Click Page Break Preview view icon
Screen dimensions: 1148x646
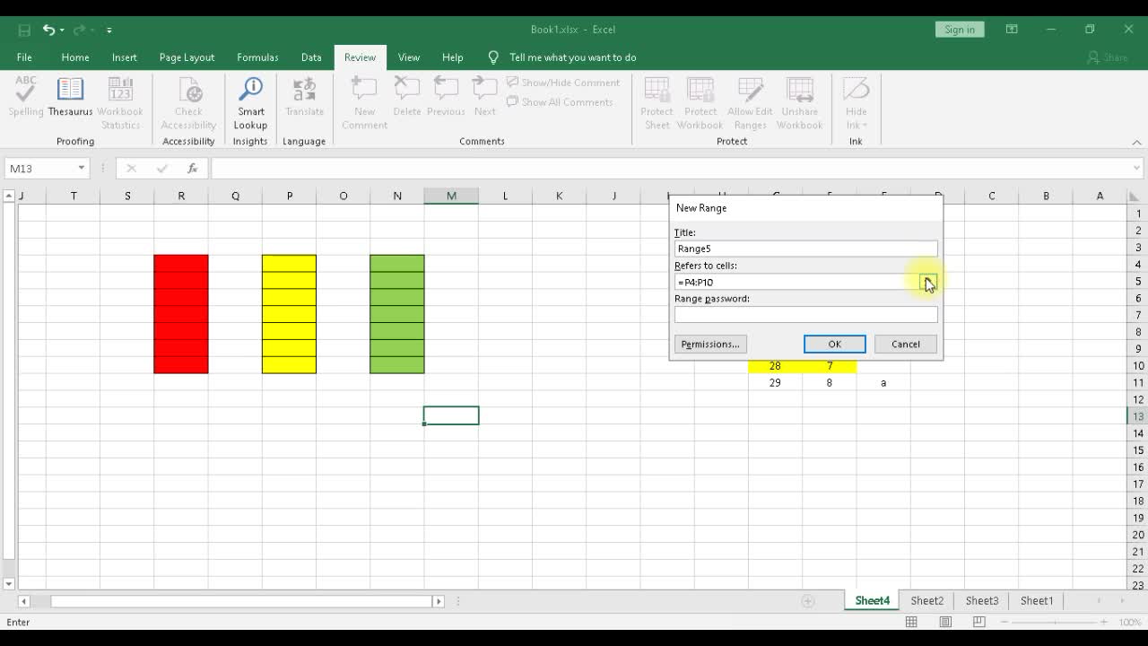tap(979, 622)
